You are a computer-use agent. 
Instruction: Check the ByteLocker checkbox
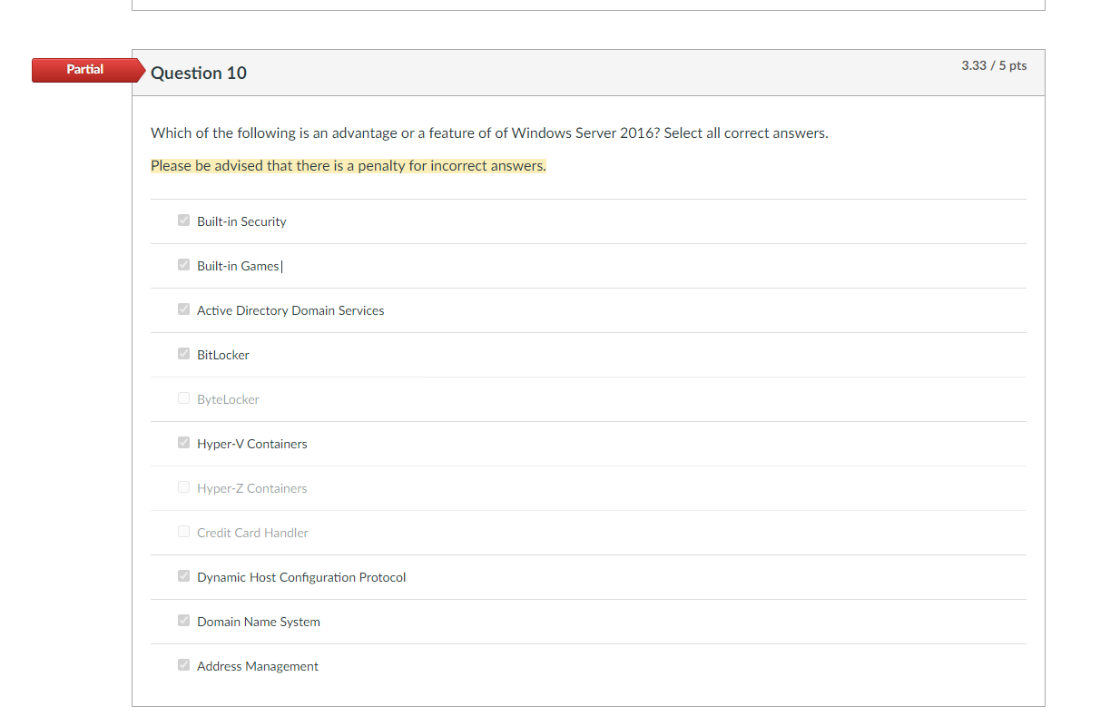pyautogui.click(x=183, y=398)
